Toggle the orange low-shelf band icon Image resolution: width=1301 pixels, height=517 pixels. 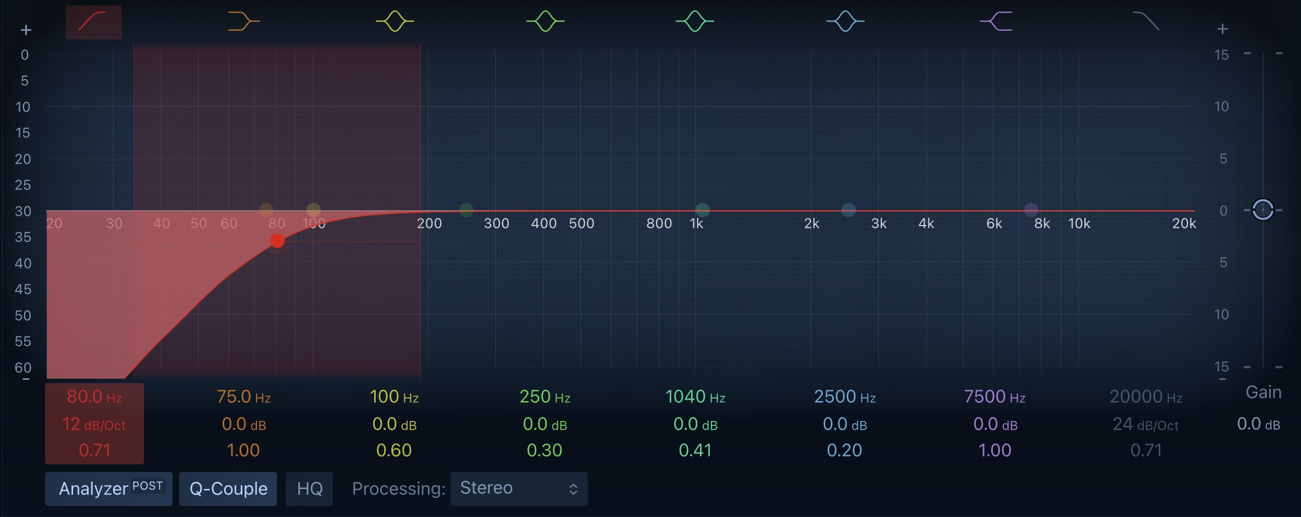244,22
